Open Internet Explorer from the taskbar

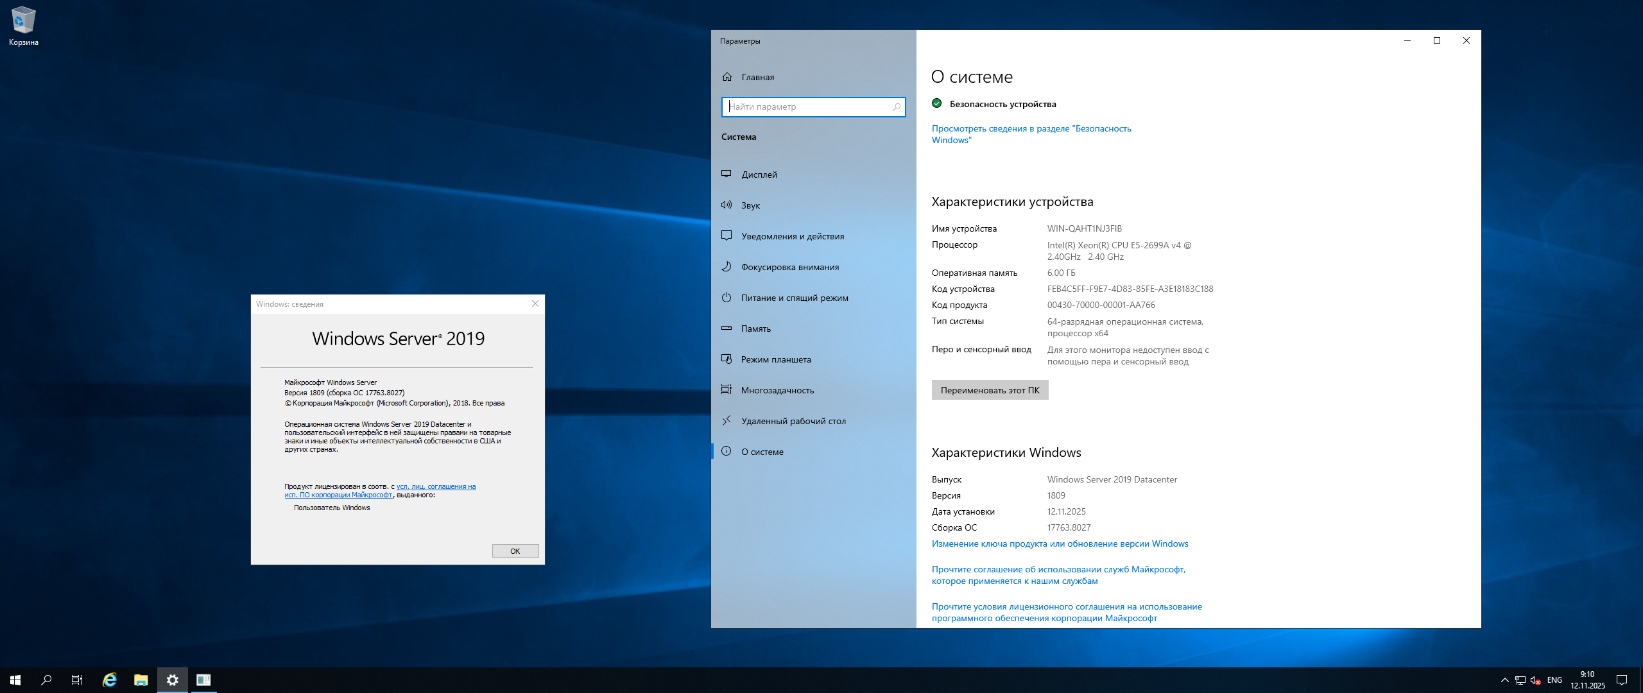pyautogui.click(x=110, y=680)
